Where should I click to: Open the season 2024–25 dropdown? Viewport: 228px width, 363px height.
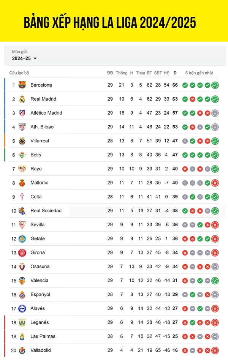24,58
